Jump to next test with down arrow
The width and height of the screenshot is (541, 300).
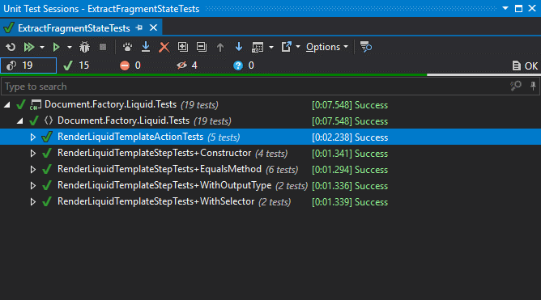pos(239,47)
